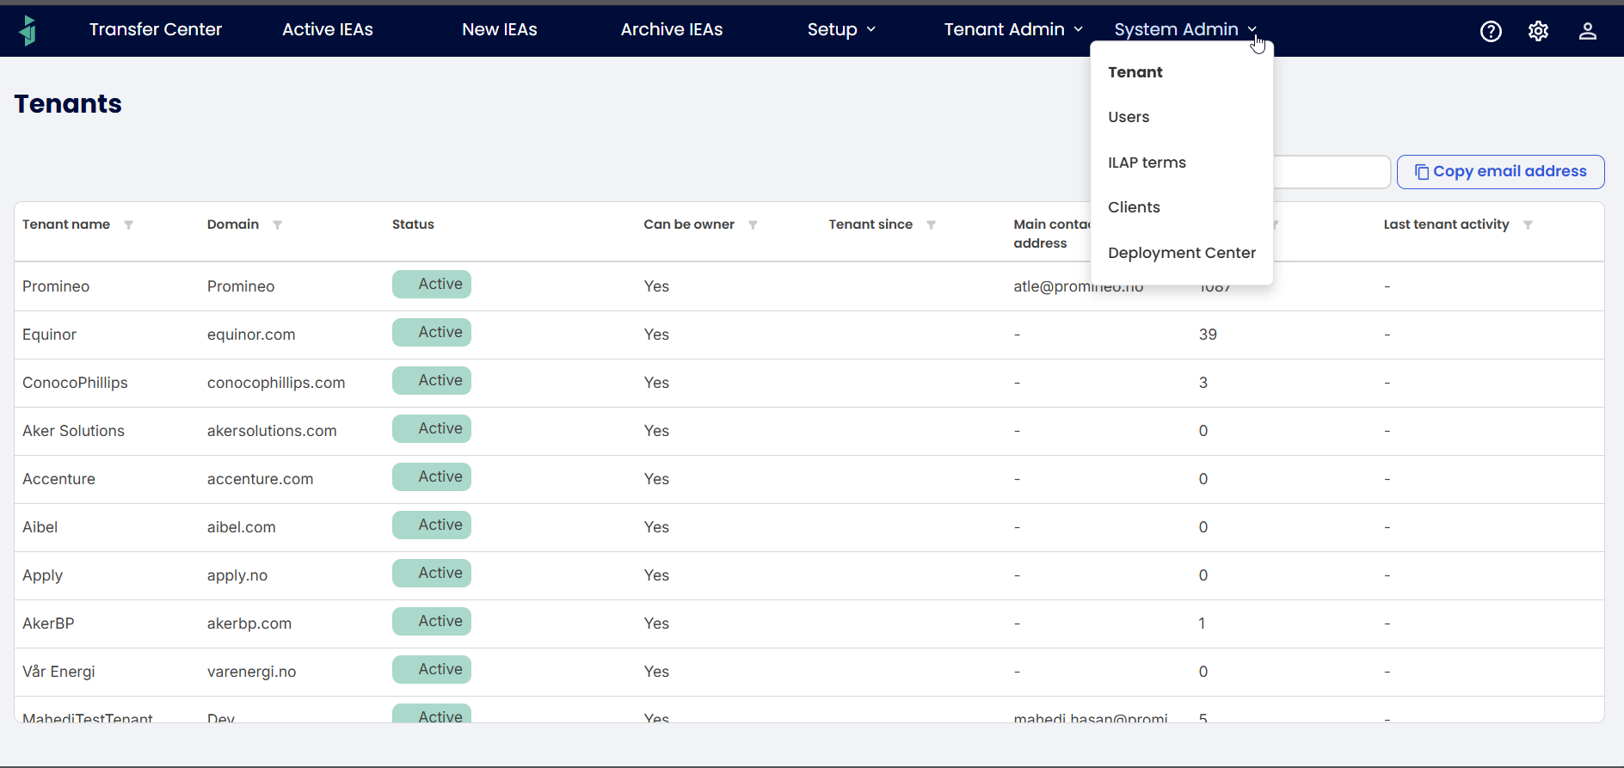
Task: Filter by Domain column icon
Action: [277, 224]
